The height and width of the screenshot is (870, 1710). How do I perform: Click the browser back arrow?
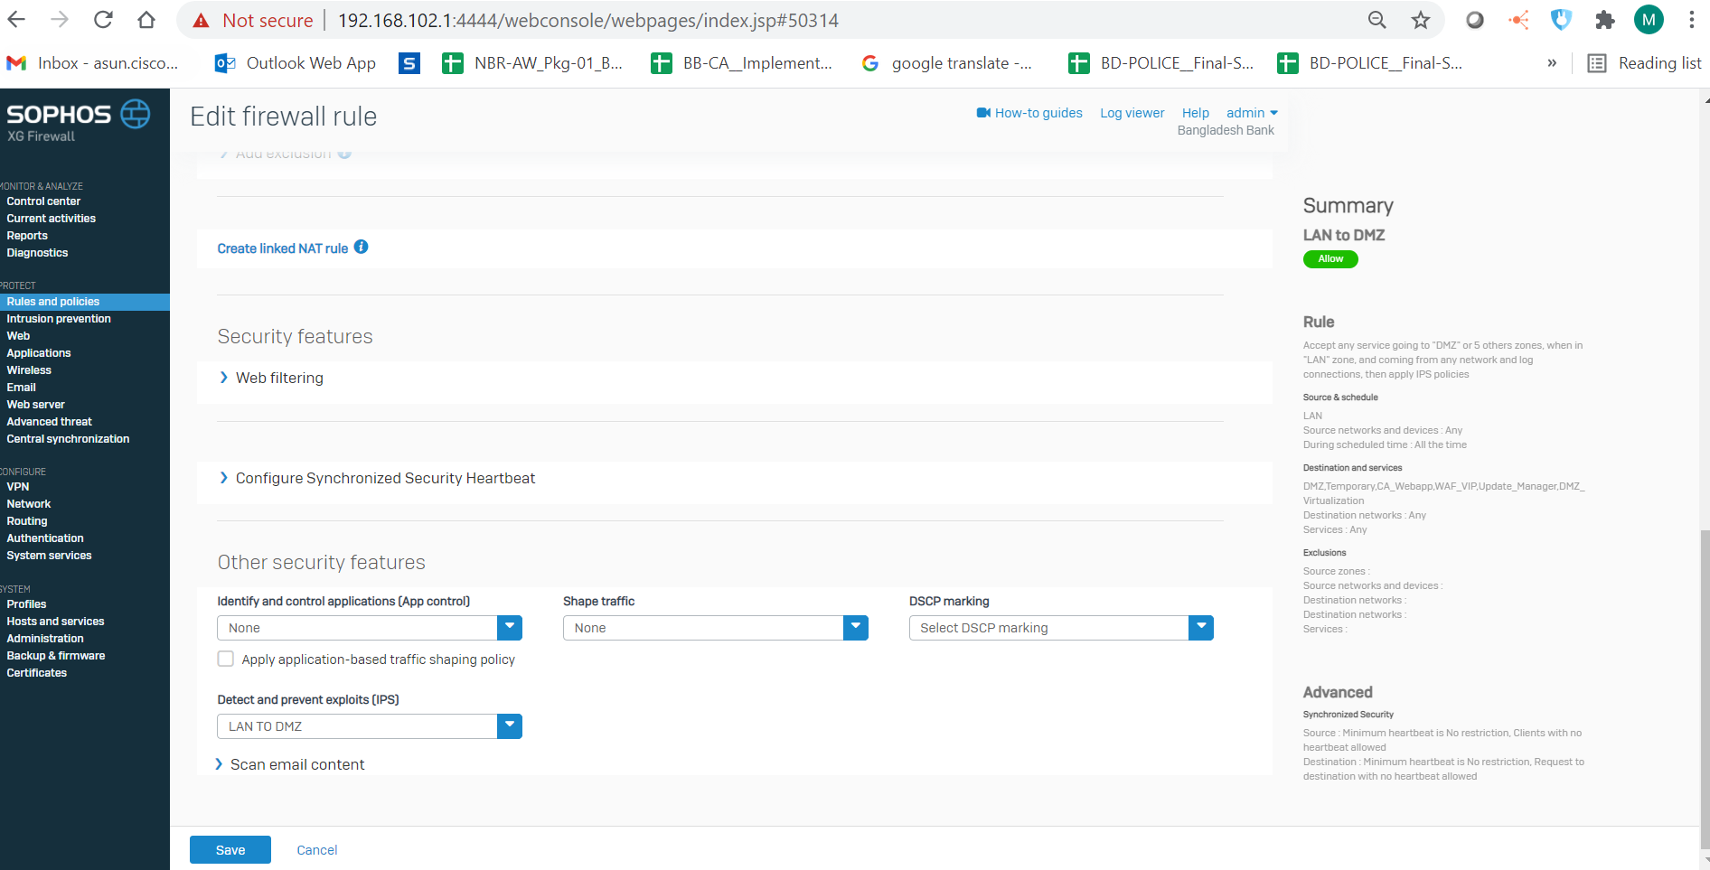click(17, 20)
